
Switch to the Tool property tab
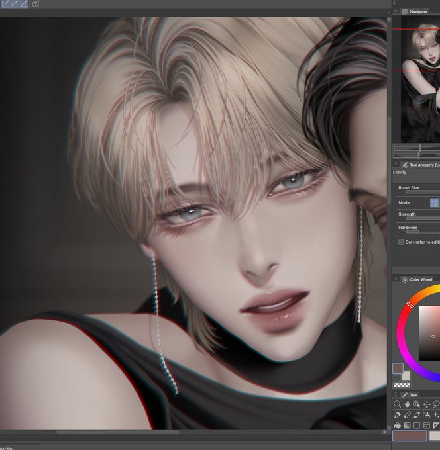click(x=421, y=165)
